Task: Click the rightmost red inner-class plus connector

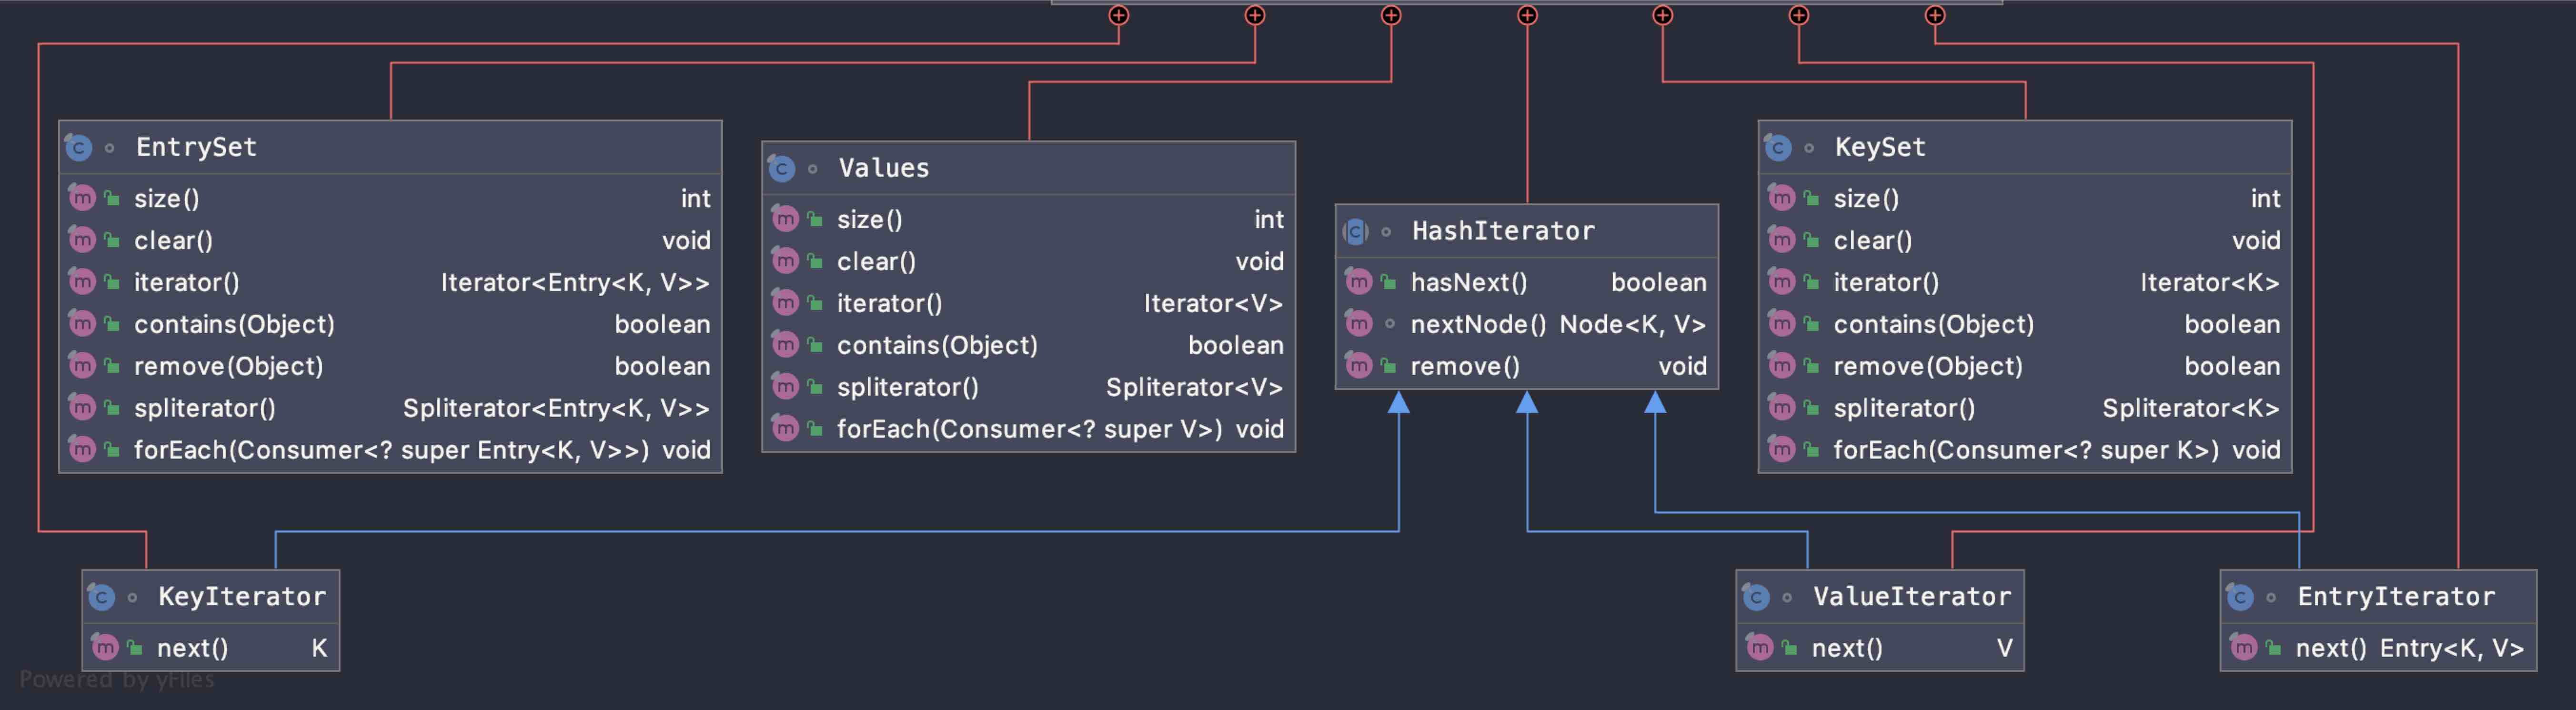Action: click(1935, 15)
